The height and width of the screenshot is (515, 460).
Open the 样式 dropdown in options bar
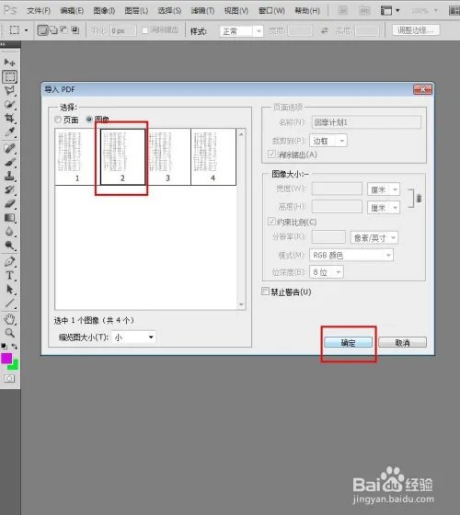241,31
